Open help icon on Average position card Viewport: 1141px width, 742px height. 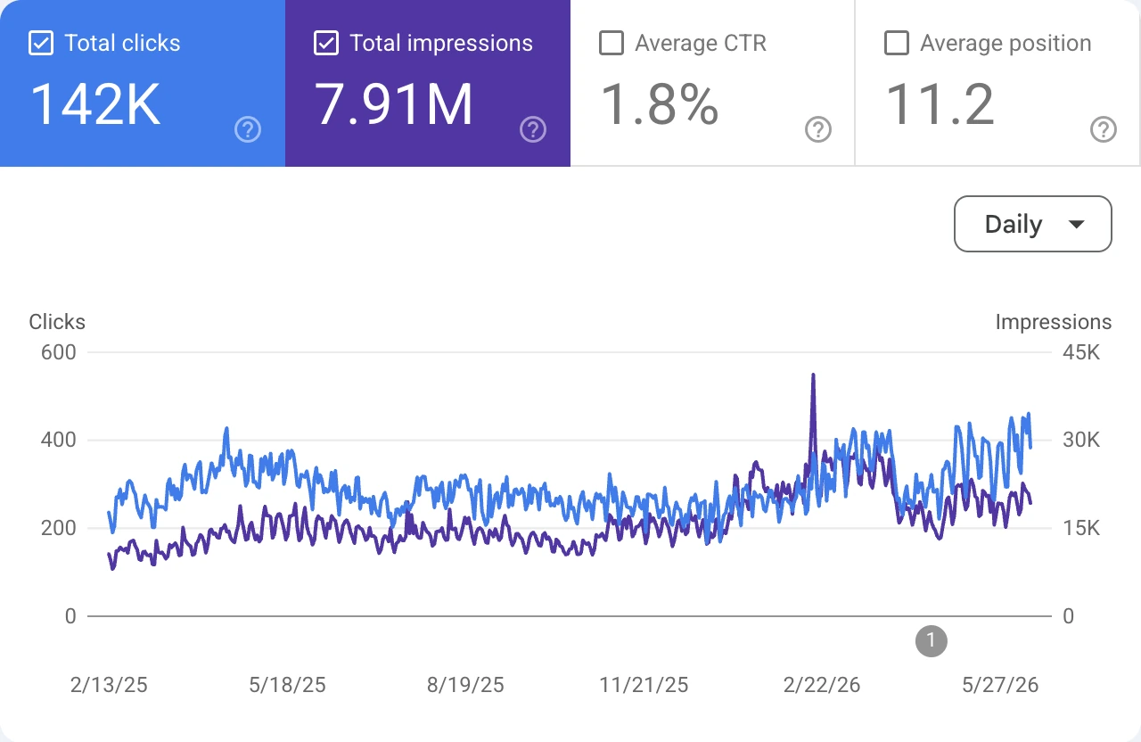coord(1104,130)
